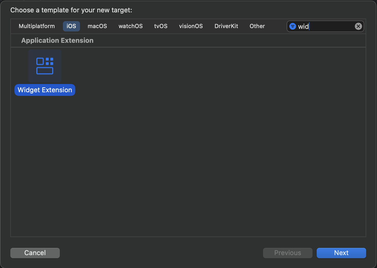Click the disabled Previous button

288,253
